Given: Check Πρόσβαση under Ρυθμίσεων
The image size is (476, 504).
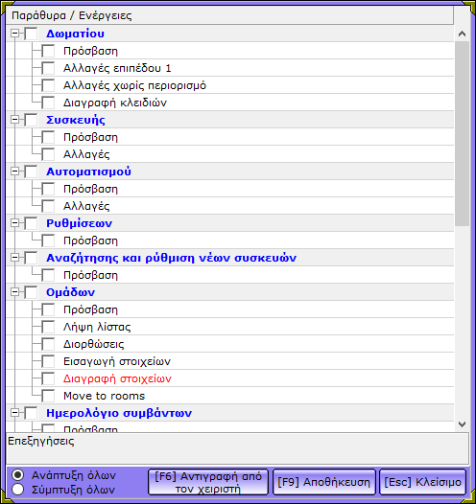Looking at the screenshot, I should coord(48,241).
